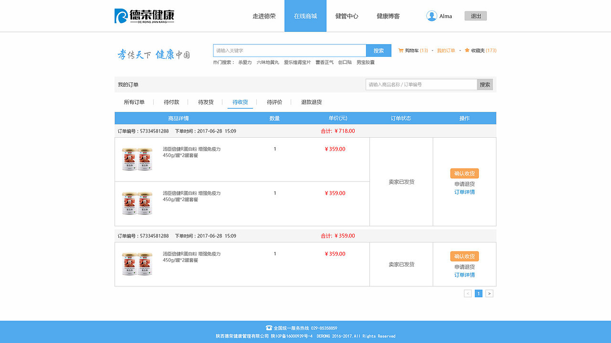This screenshot has height=343, width=611.
Task: Click 申请退货 link for first order
Action: (464, 183)
